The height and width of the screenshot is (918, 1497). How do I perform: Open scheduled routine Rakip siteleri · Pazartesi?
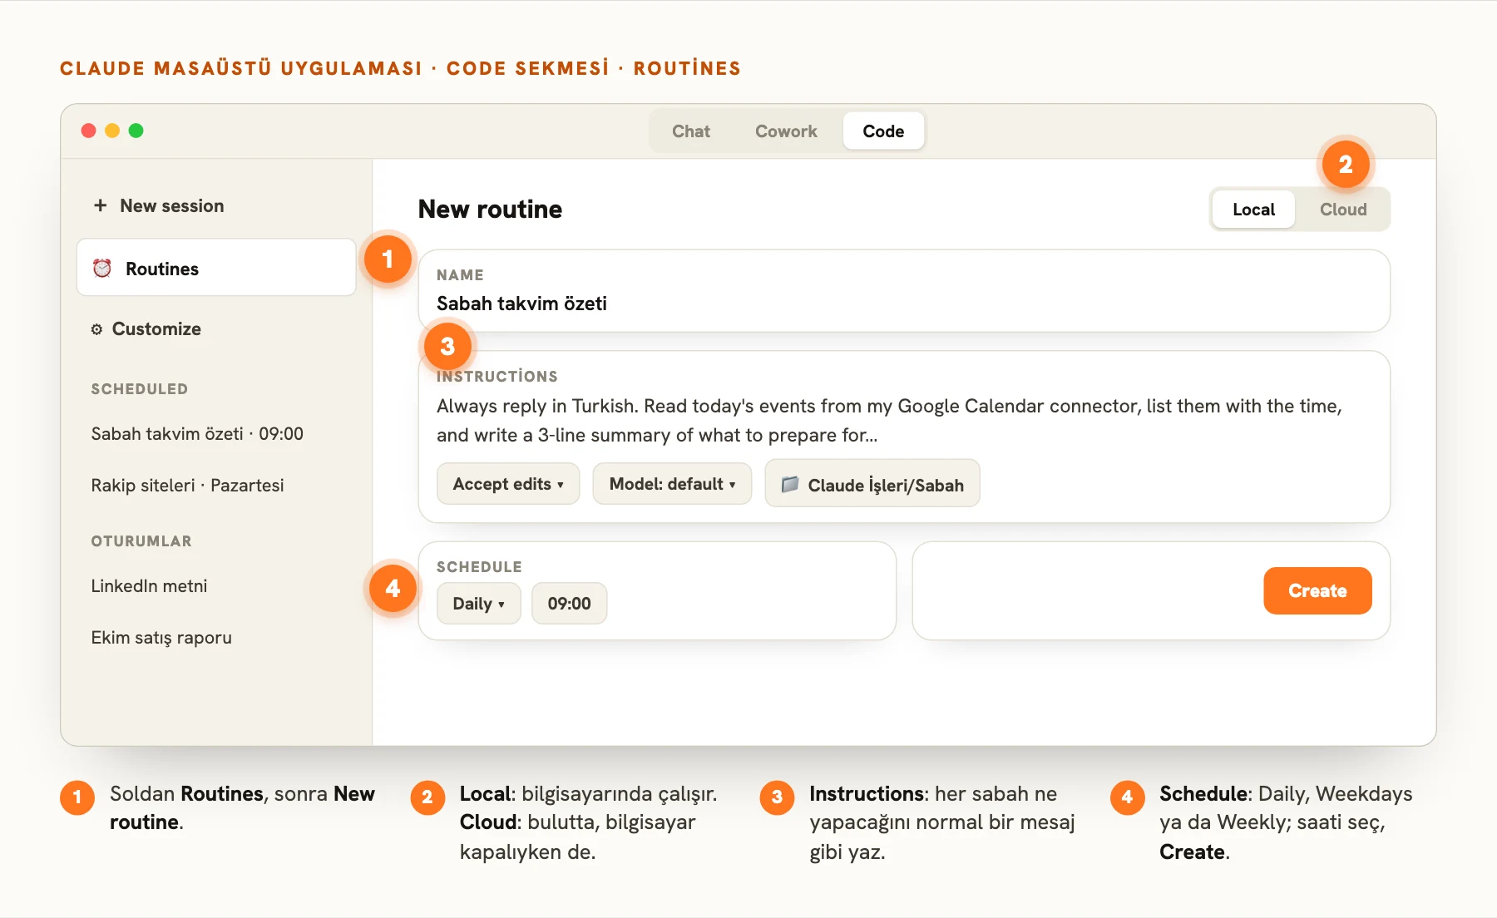tap(187, 486)
